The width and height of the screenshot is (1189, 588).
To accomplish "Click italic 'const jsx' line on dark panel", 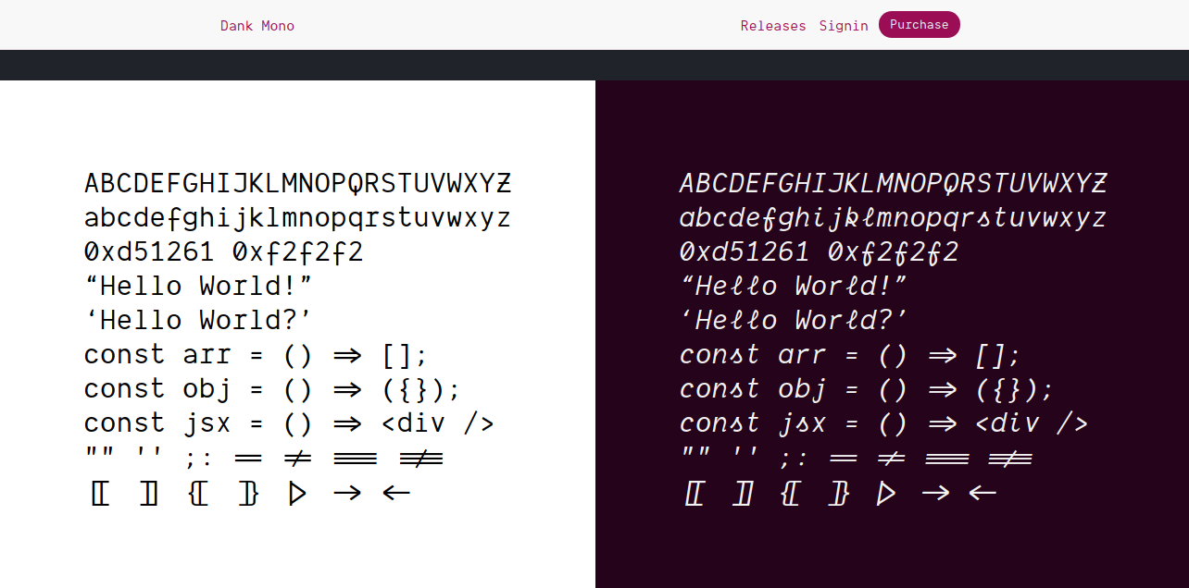I will (883, 423).
